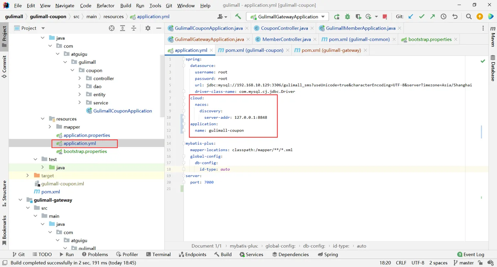Click the user account icon in toolbar
Image resolution: width=497 pixels, height=267 pixels.
pos(222,17)
